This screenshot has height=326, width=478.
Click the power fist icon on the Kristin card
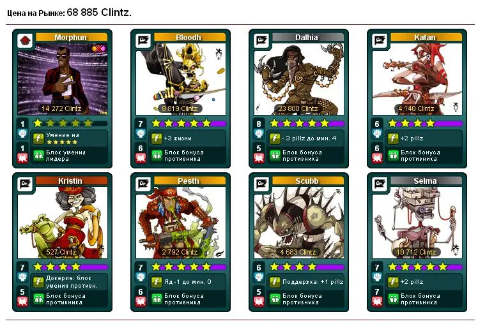coord(22,277)
